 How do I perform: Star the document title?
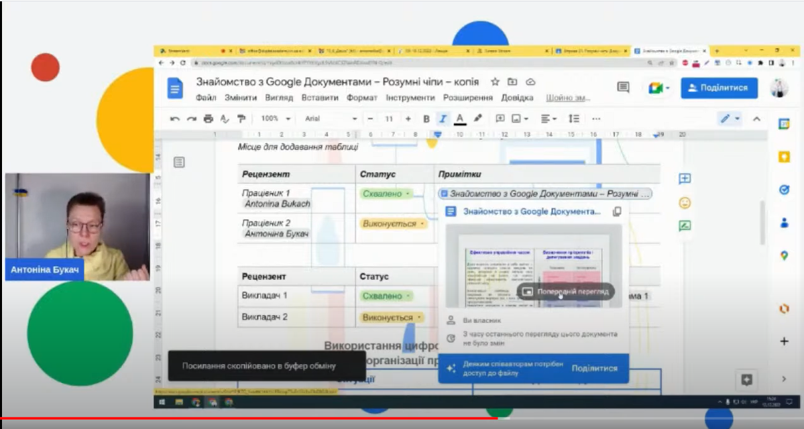pos(495,82)
